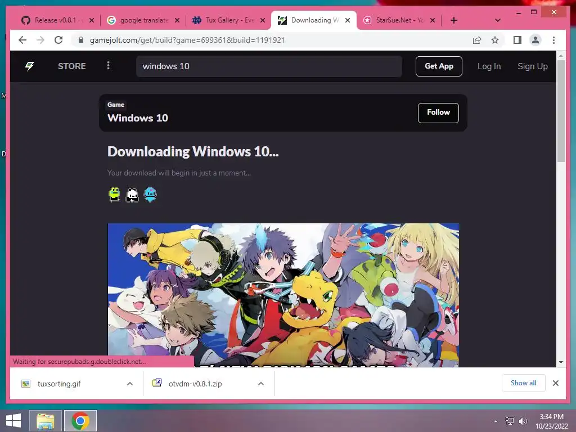Click the 'Downloading Windows 10...' heading
576x432 pixels.
tap(193, 151)
